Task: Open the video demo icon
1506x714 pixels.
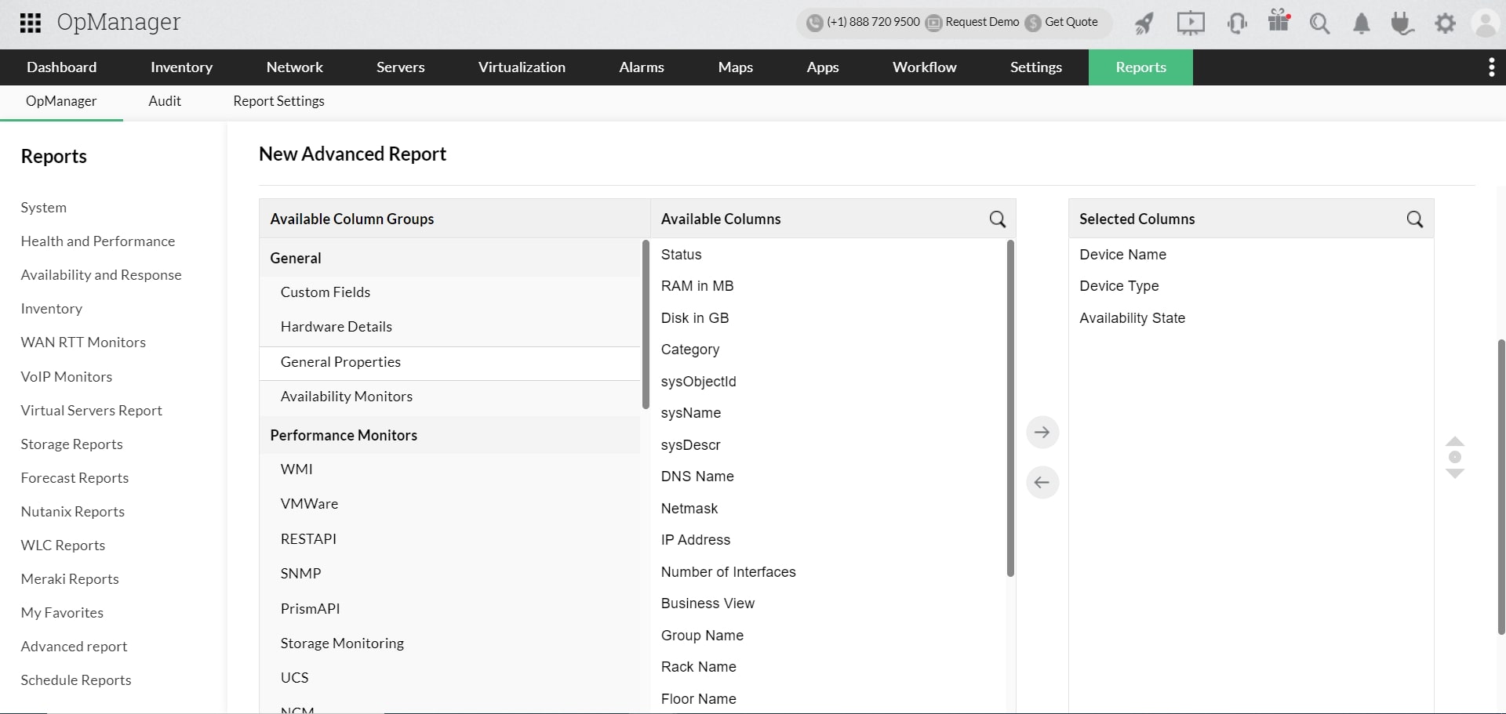Action: [1191, 23]
